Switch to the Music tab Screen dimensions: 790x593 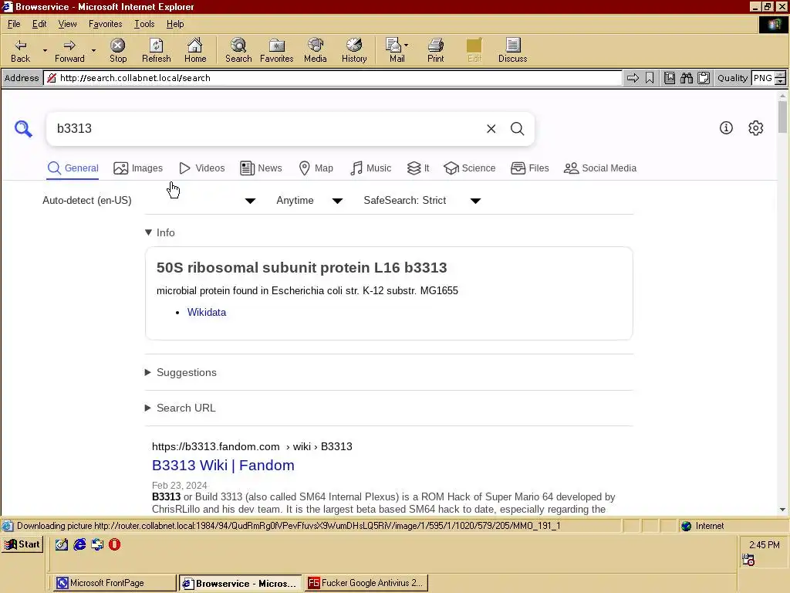[x=370, y=168]
